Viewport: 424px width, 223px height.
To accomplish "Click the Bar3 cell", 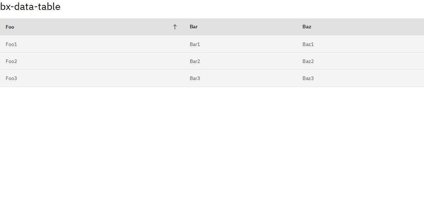I will point(195,78).
